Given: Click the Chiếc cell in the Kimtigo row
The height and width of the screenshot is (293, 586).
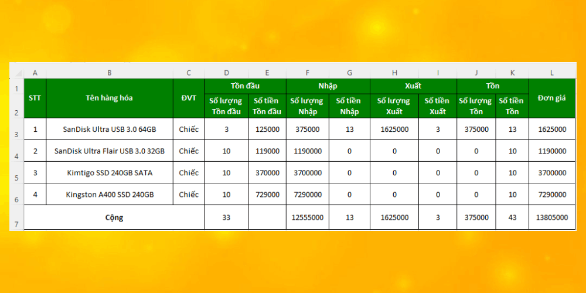Looking at the screenshot, I should tap(189, 173).
